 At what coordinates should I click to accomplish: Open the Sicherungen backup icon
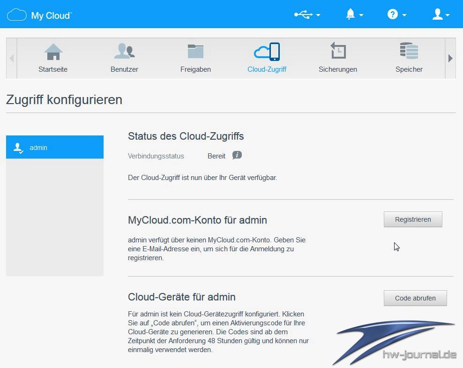pos(337,51)
